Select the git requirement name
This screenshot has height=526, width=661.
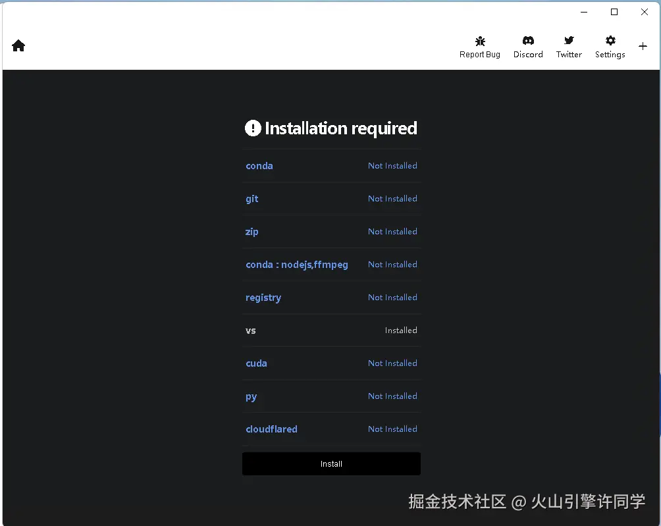[252, 199]
